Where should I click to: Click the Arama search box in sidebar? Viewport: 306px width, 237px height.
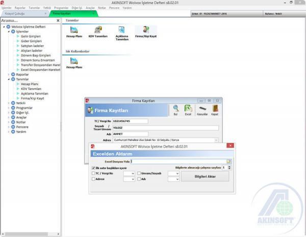28,20
